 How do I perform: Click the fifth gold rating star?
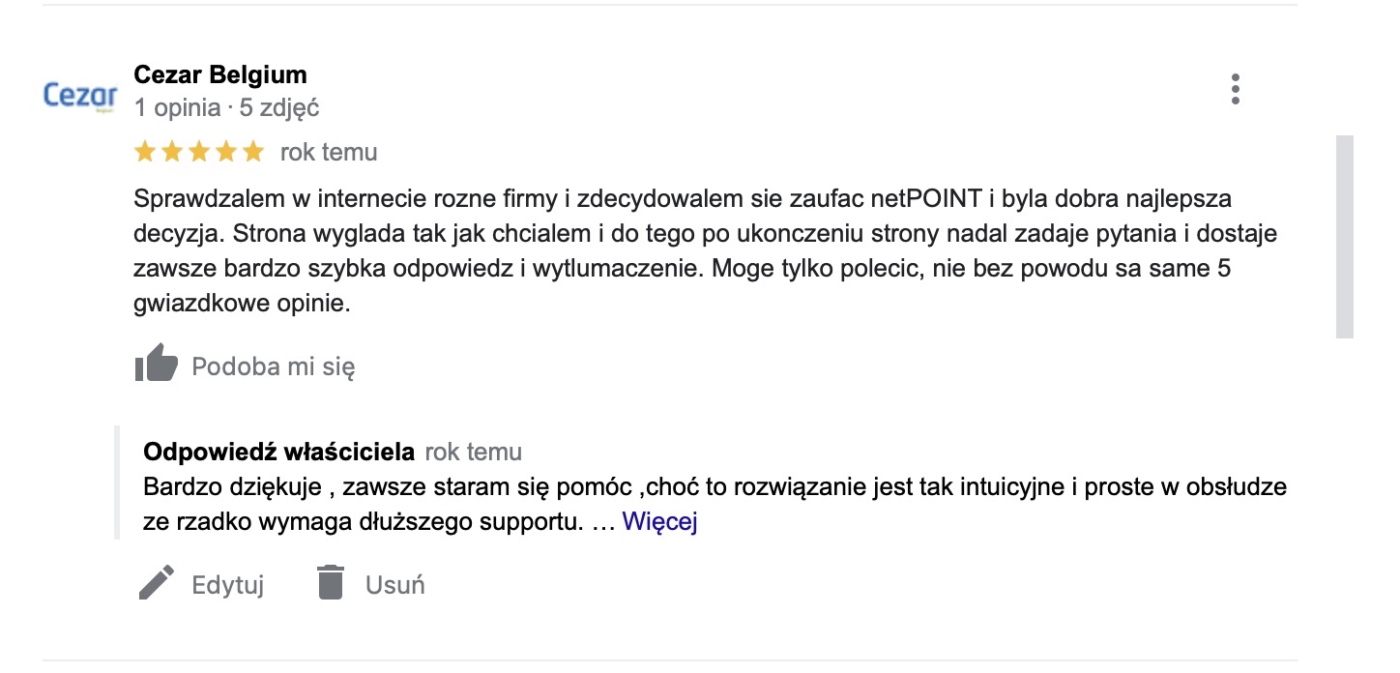click(x=253, y=152)
